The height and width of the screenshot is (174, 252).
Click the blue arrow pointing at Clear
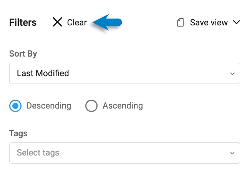coord(107,22)
